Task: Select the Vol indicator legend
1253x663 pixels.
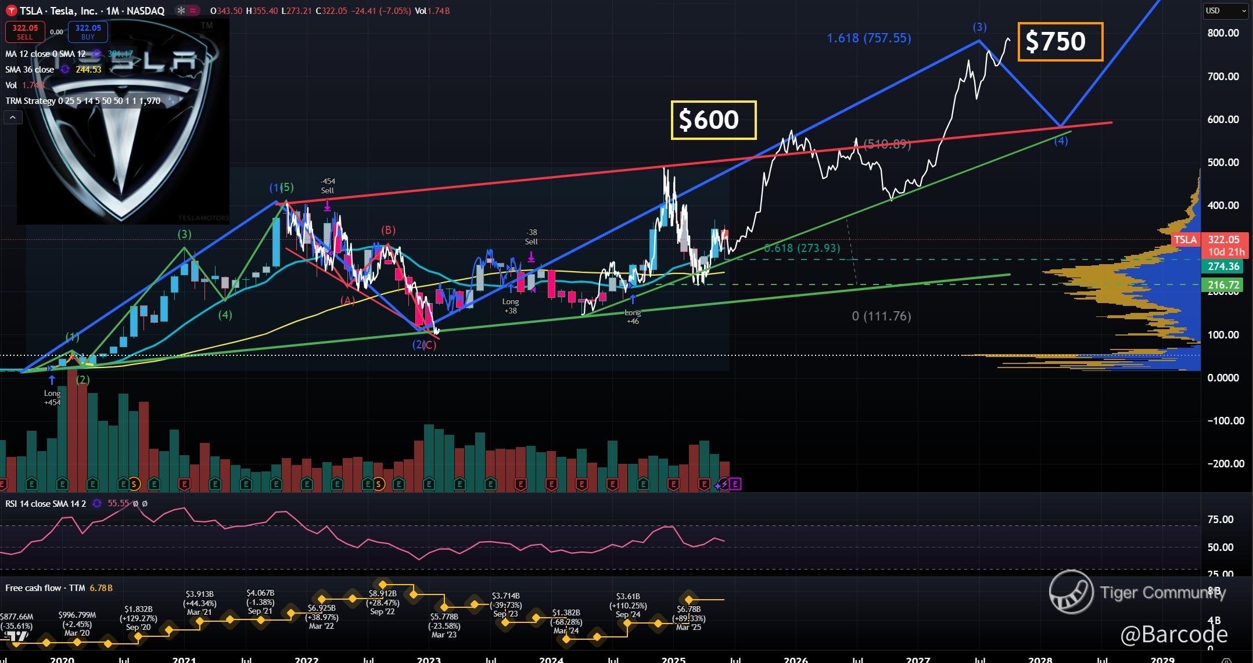Action: click(11, 85)
